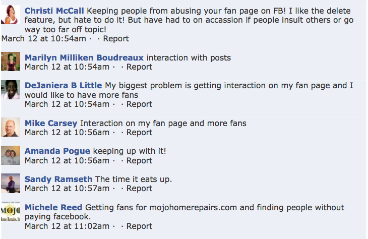Image resolution: width=368 pixels, height=239 pixels.
Task: Open Sandy Ramseth's profile picture
Action: [11, 184]
